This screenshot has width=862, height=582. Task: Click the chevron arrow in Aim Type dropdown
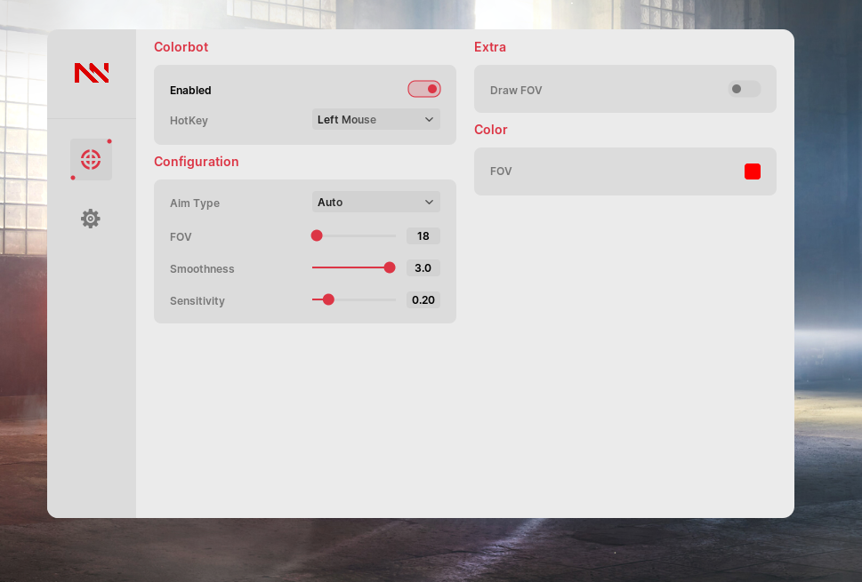pos(429,203)
